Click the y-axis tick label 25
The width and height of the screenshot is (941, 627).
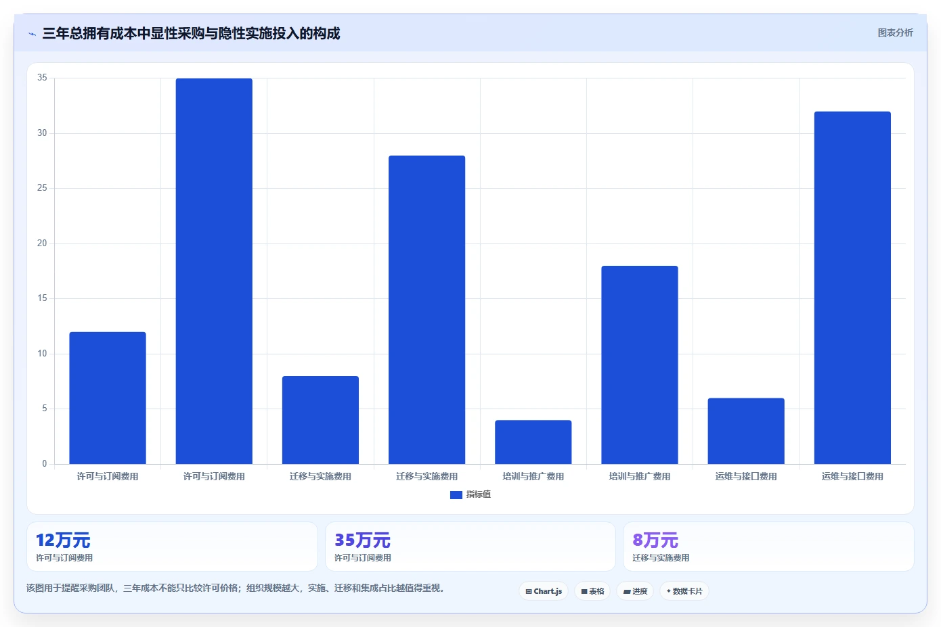pos(42,188)
